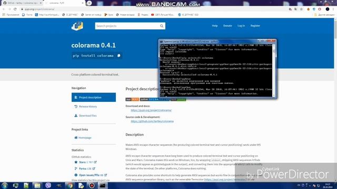Click the red Opera-style extension icon
Viewport: 337px width, 189px height.
click(x=320, y=9)
